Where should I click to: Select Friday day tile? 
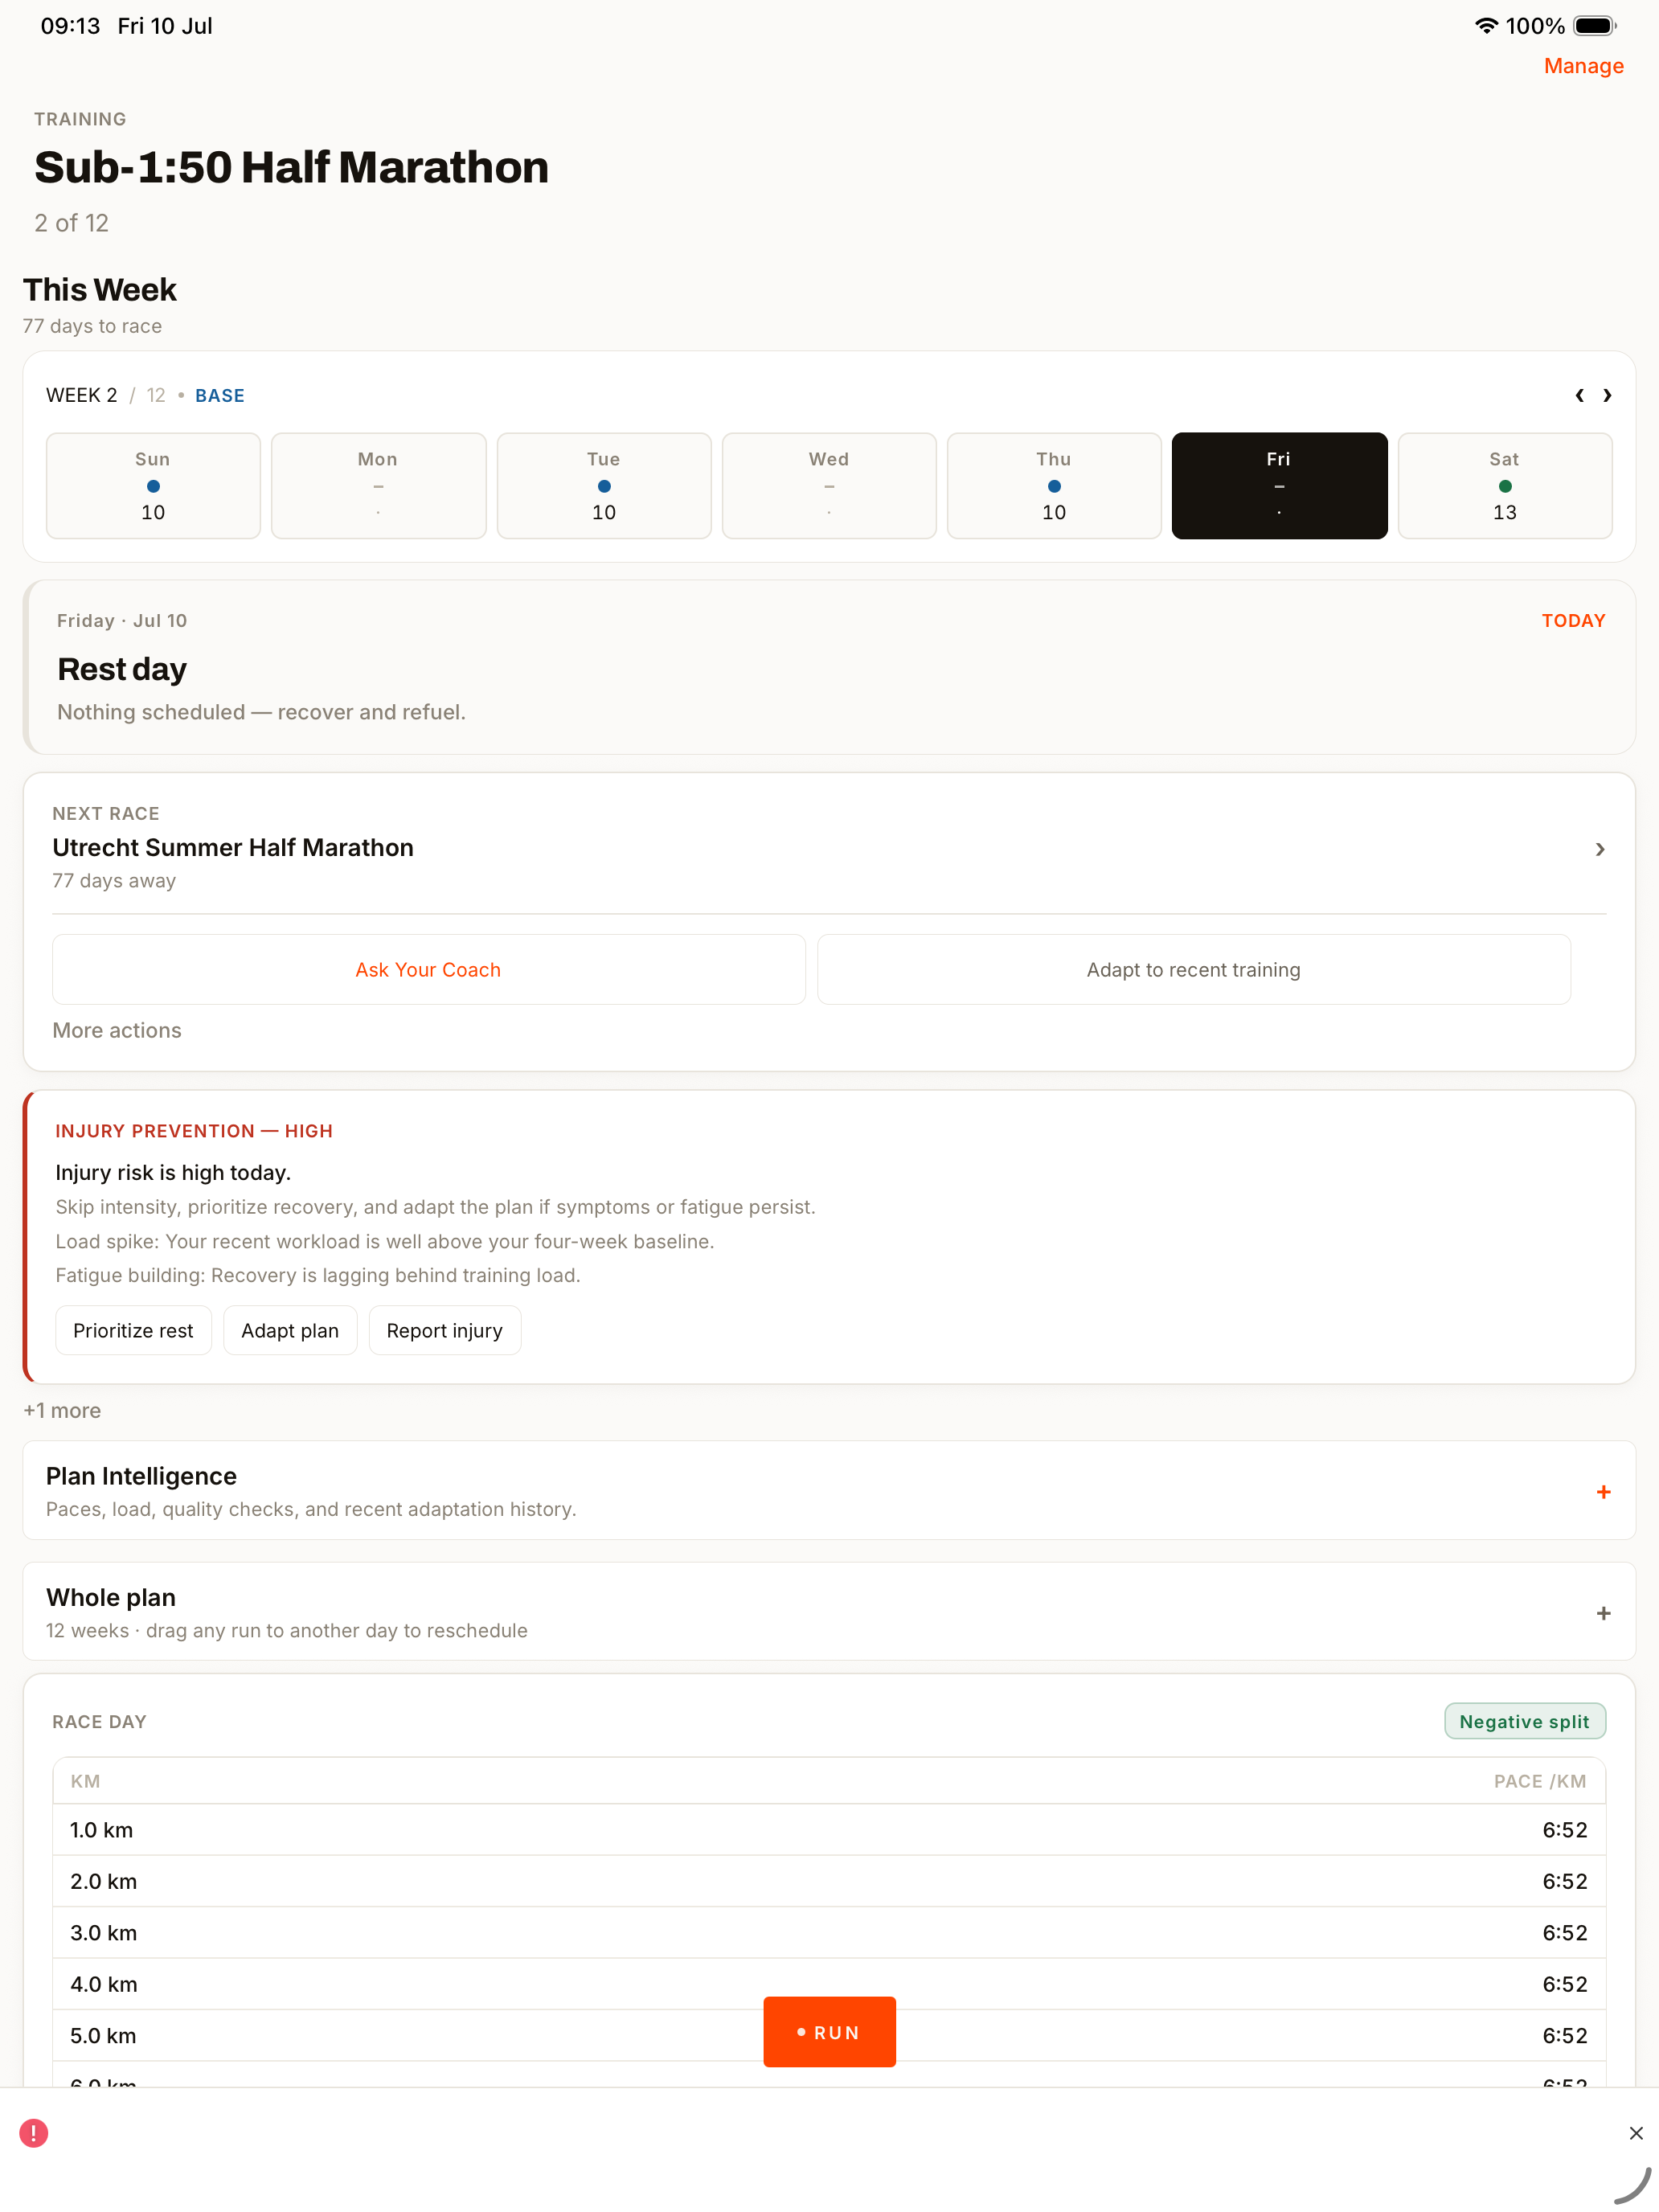pyautogui.click(x=1279, y=486)
